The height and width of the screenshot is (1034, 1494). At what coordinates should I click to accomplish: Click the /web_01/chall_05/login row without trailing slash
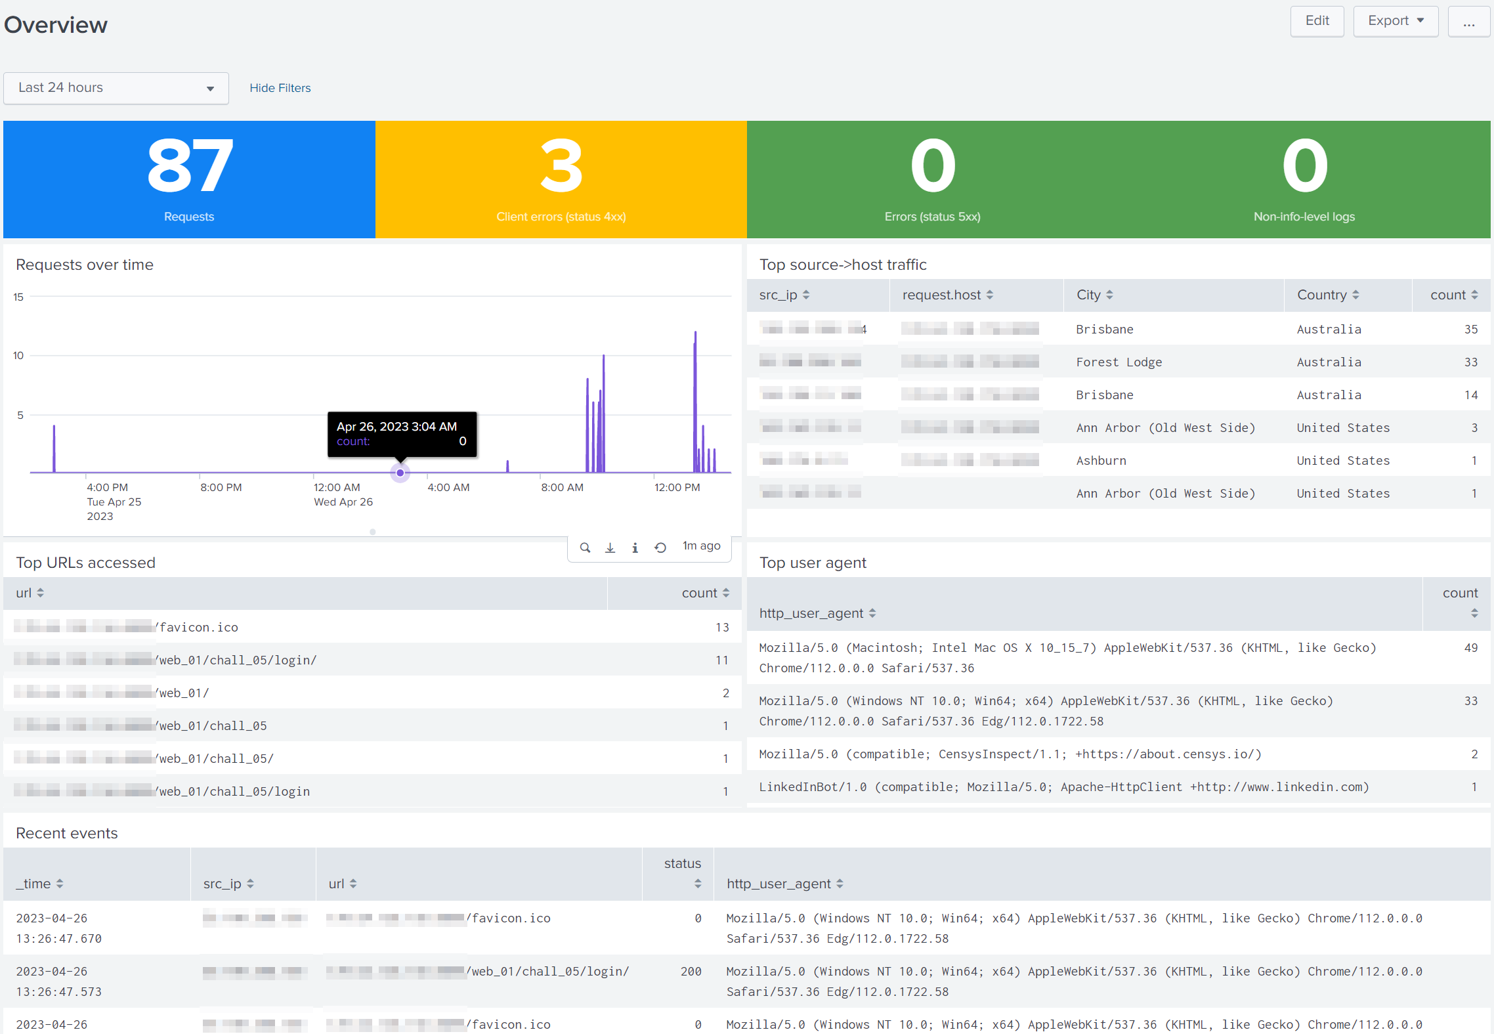tap(372, 791)
